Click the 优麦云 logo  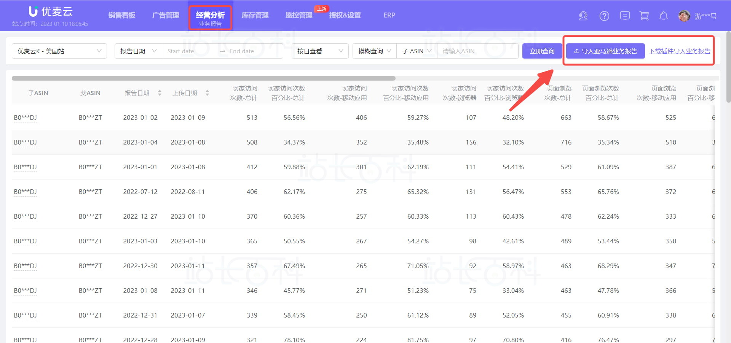point(51,12)
